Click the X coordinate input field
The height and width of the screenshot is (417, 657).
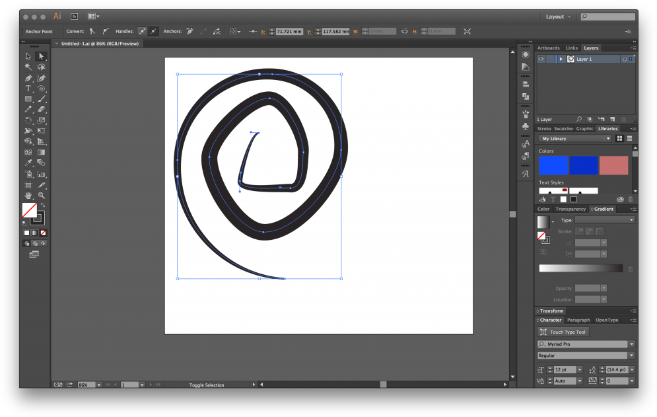click(x=289, y=31)
